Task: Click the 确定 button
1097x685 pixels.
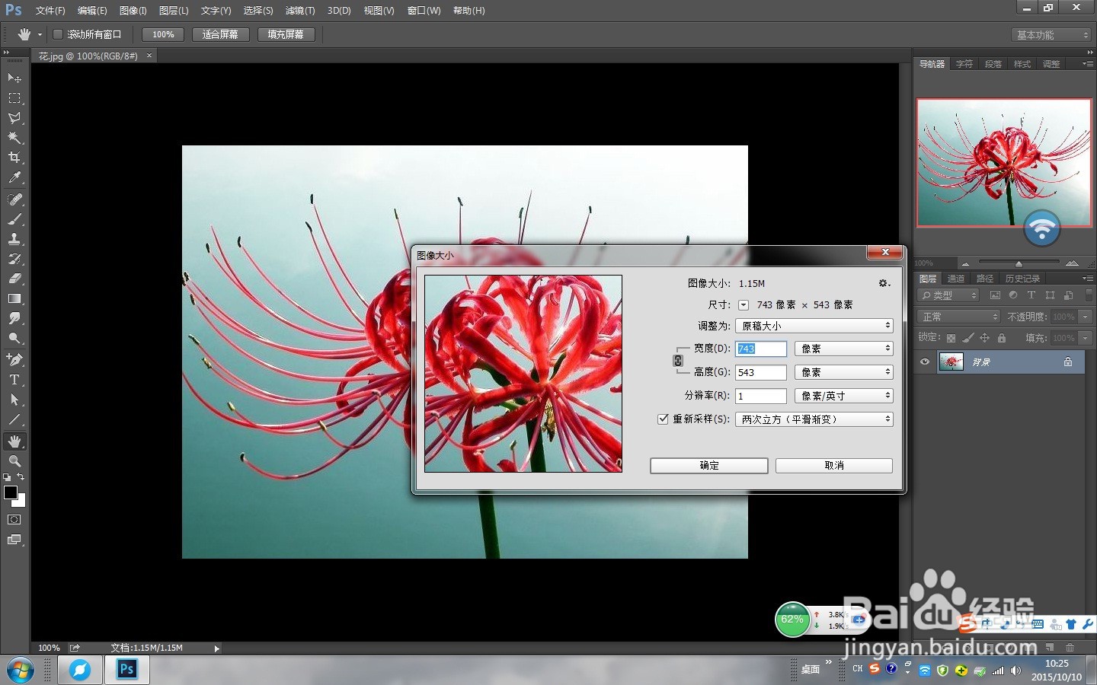Action: pos(708,466)
